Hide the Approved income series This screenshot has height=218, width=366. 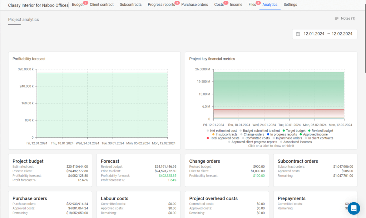(313, 134)
